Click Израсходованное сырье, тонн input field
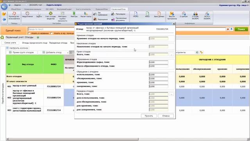This screenshot has width=250, height=141. coord(159,62)
